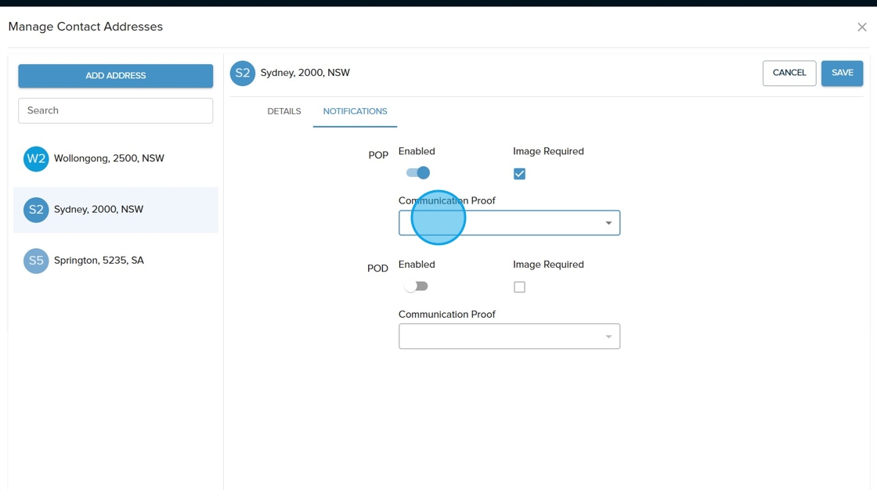Open POD Communication Proof dropdown
877x490 pixels.
(501, 337)
